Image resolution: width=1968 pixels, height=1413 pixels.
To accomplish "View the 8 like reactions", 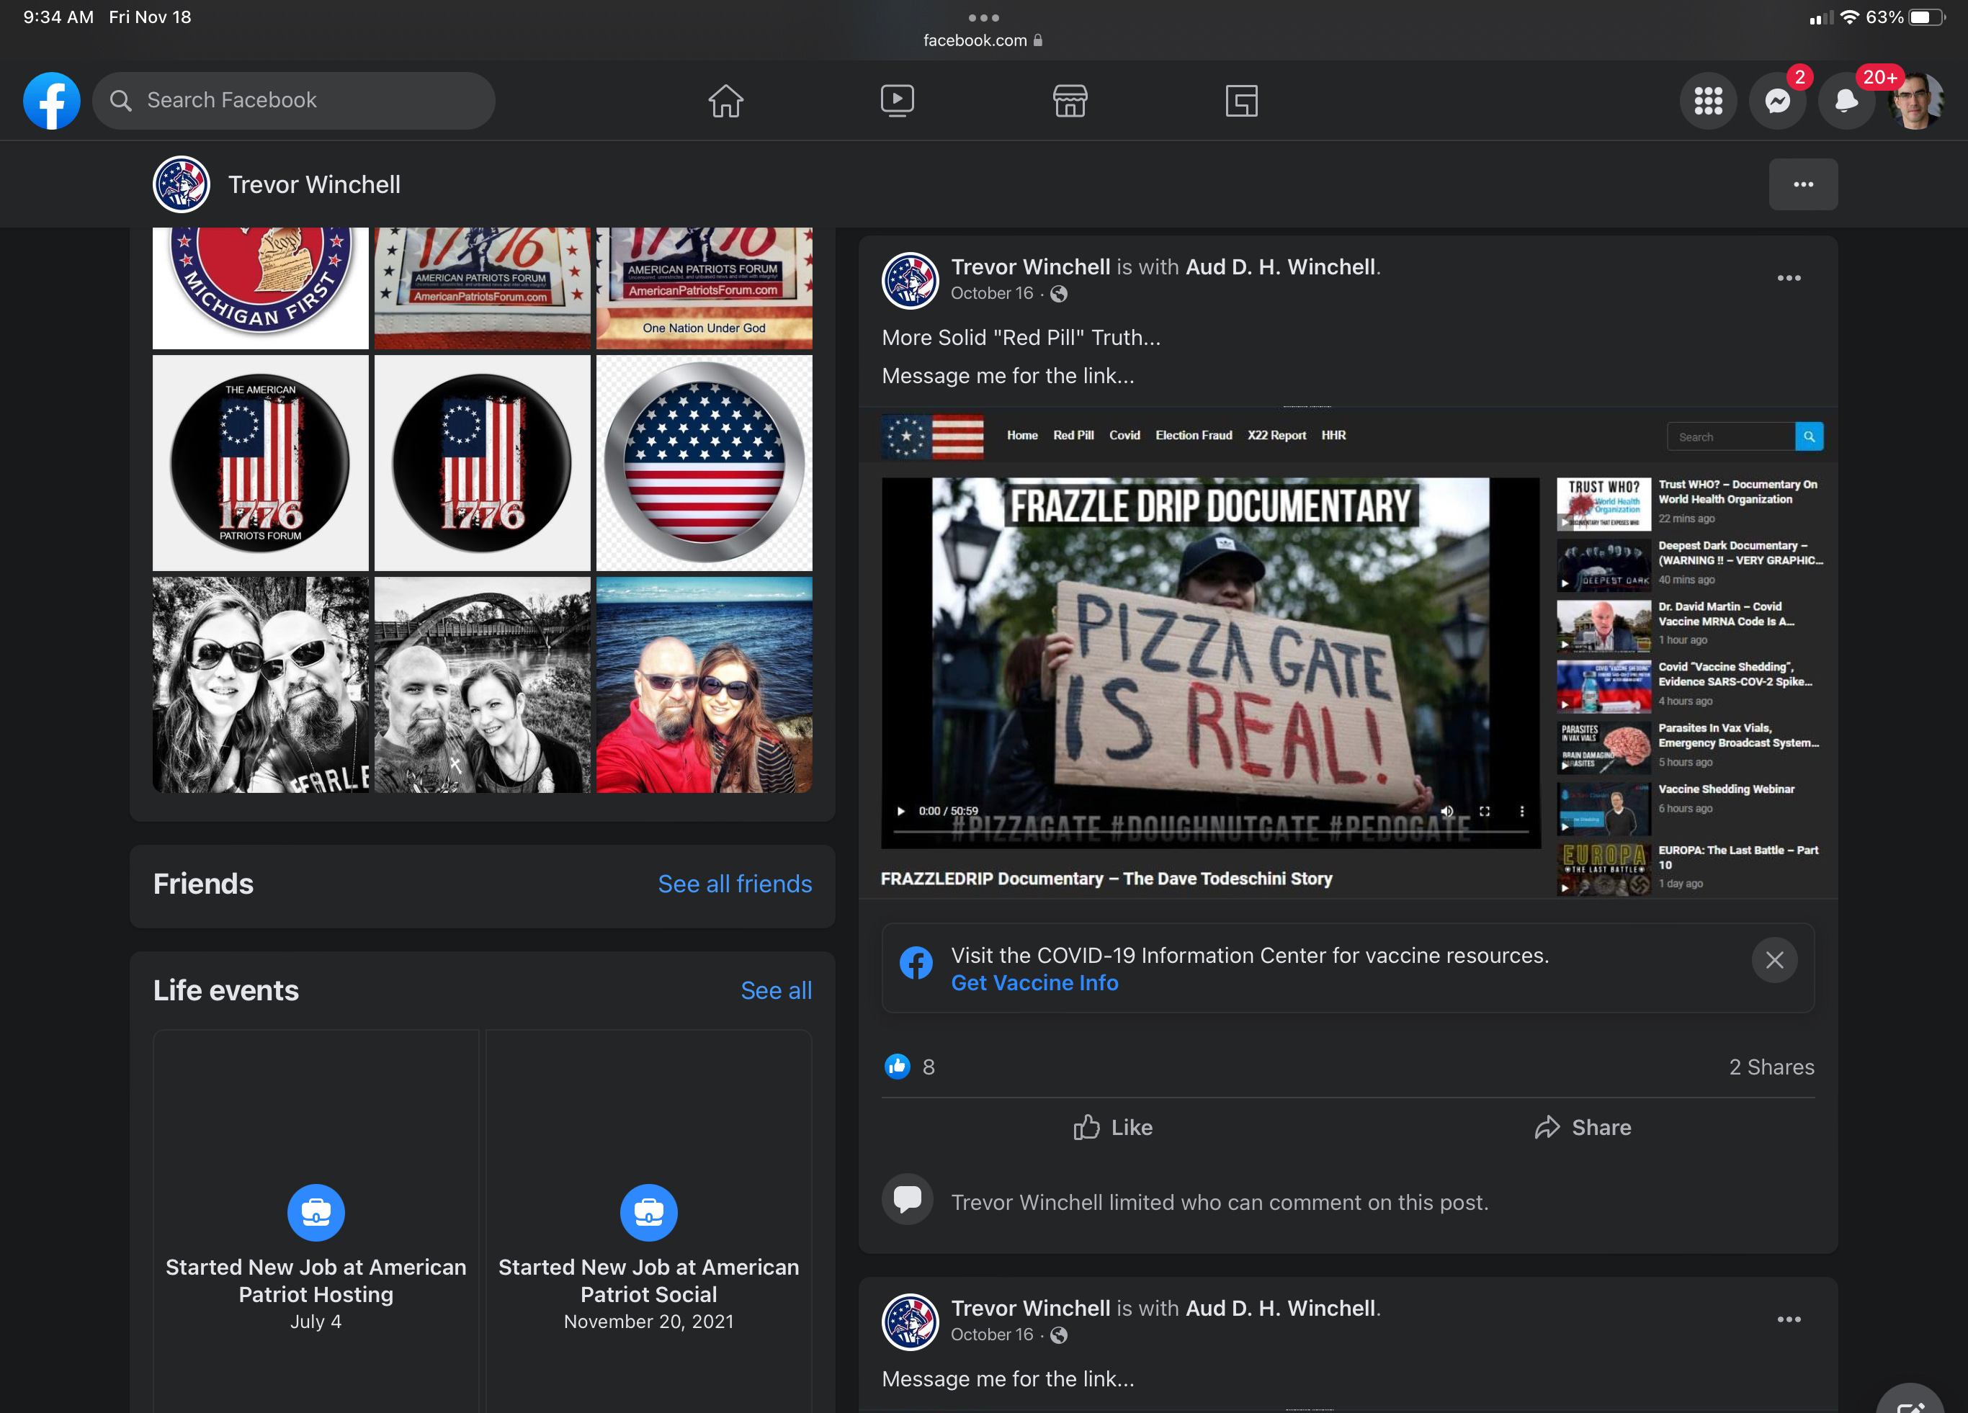I will tap(909, 1066).
